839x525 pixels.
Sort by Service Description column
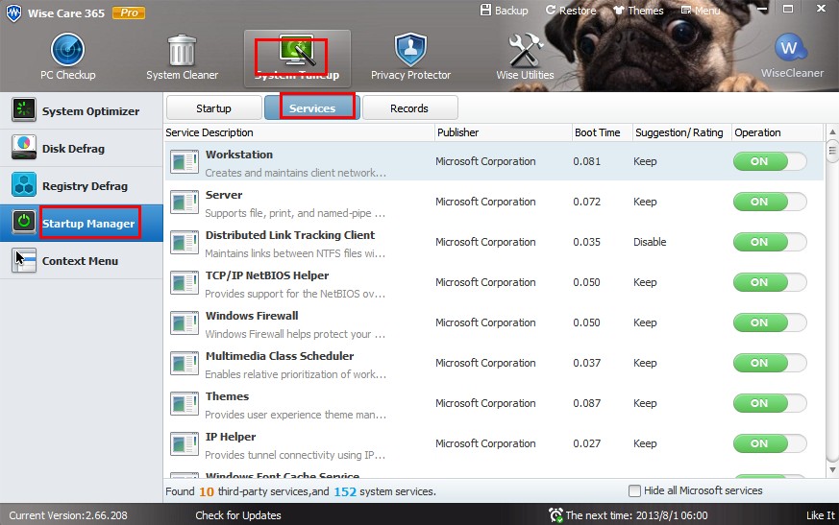[x=299, y=132]
